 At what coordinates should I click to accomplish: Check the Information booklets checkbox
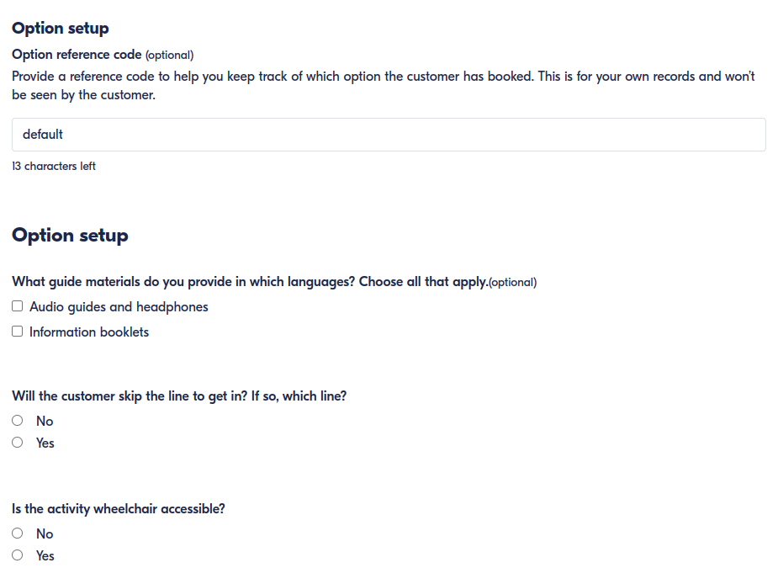point(18,332)
